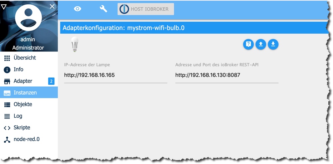Click the Adresse und Port REST-API label

(217, 65)
